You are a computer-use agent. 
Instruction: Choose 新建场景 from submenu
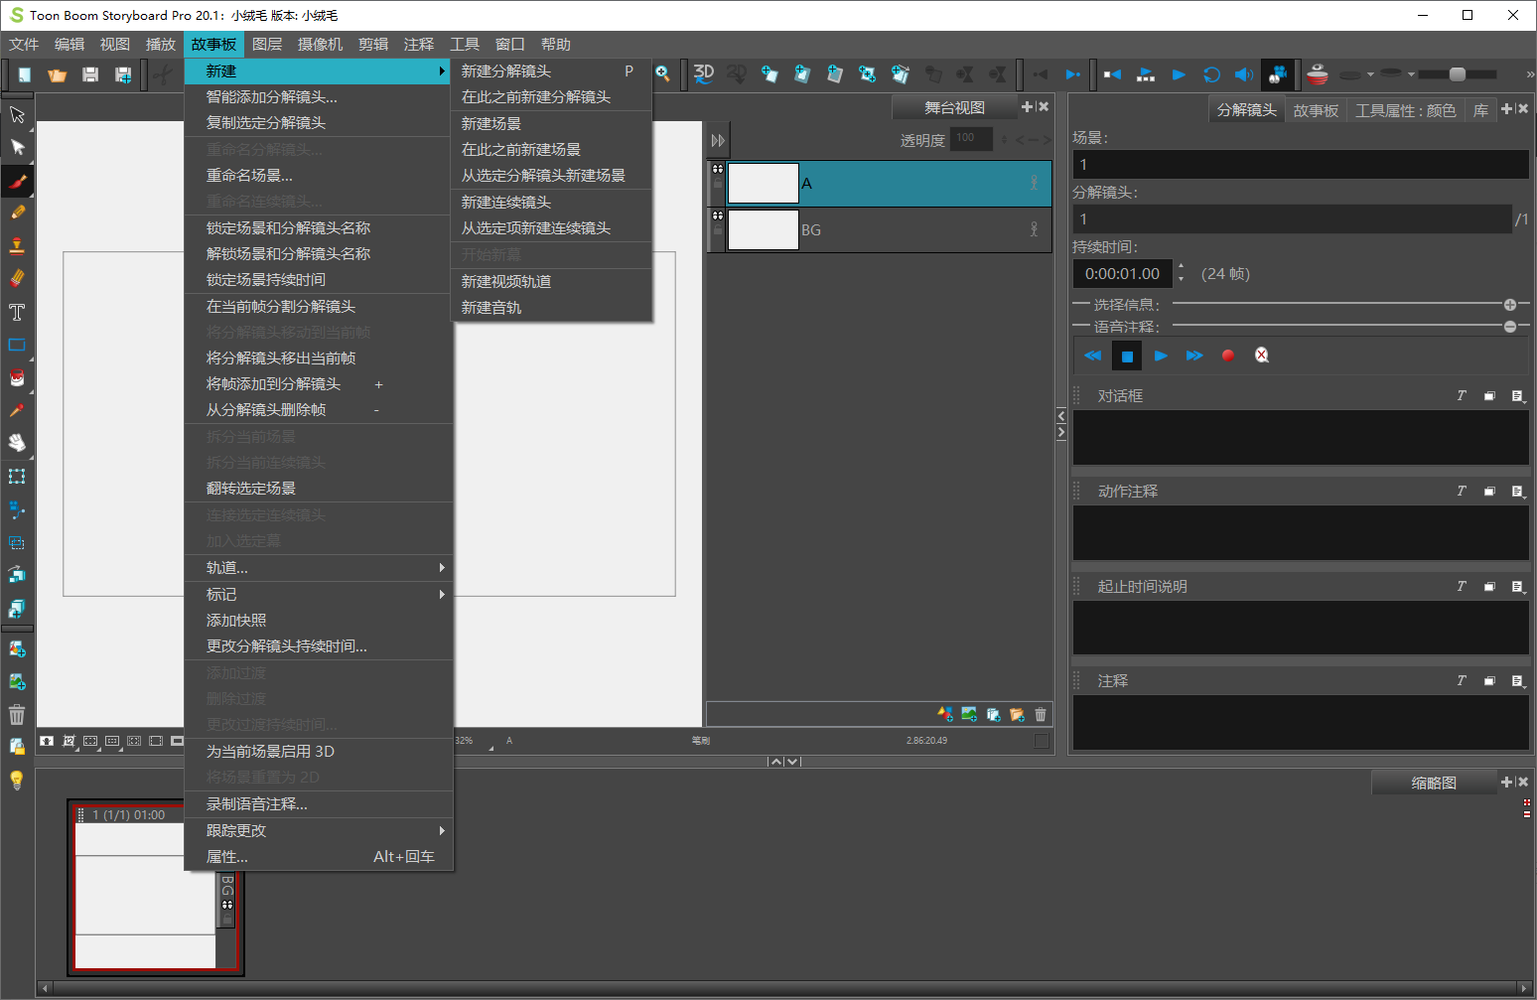[x=551, y=123]
